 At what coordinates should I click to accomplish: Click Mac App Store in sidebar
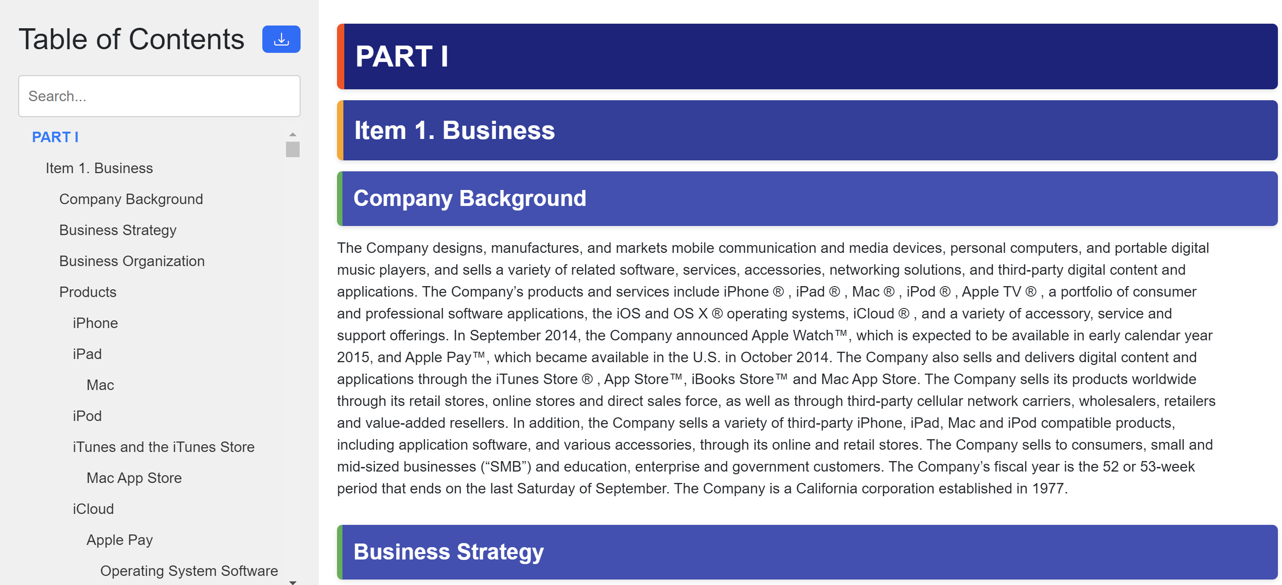[133, 477]
